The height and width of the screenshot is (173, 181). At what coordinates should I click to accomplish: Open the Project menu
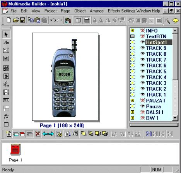[50, 11]
